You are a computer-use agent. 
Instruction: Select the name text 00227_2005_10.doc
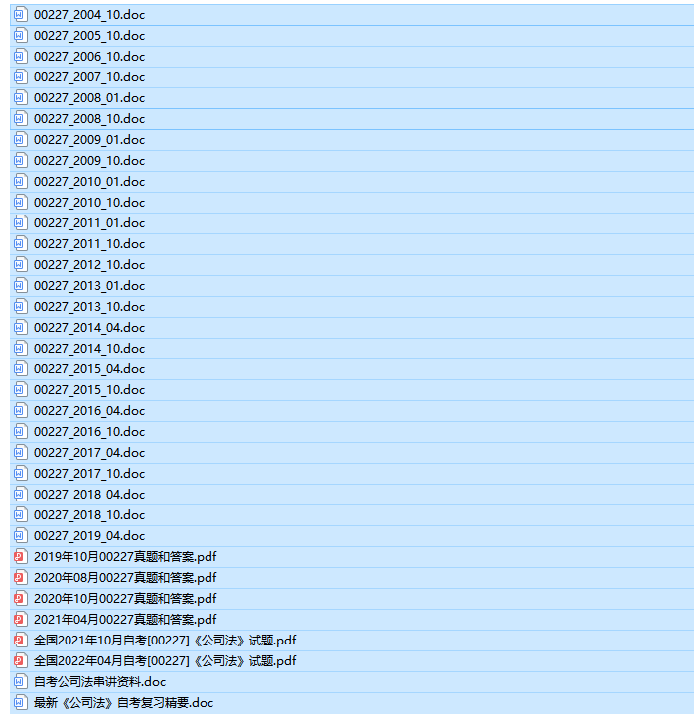coord(89,35)
